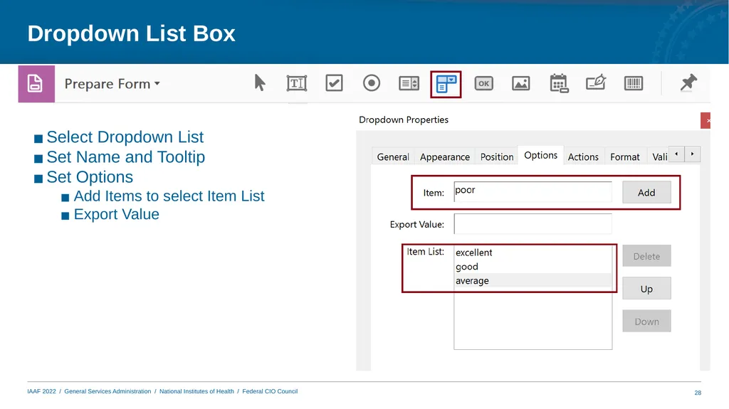Click the pin toolbar icon
The image size is (729, 409).
click(688, 83)
